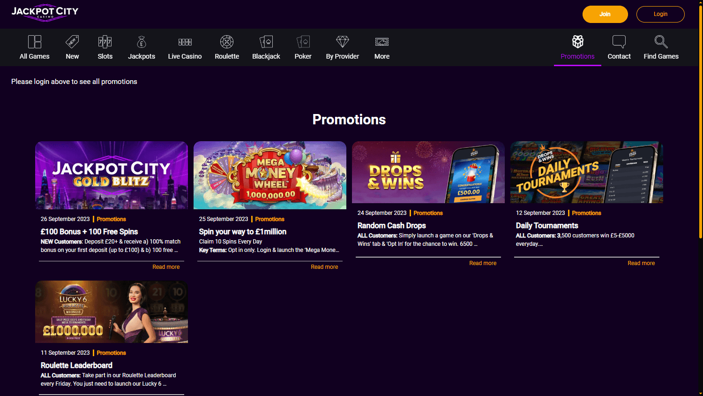Click the 26 September 2023 date

point(65,219)
